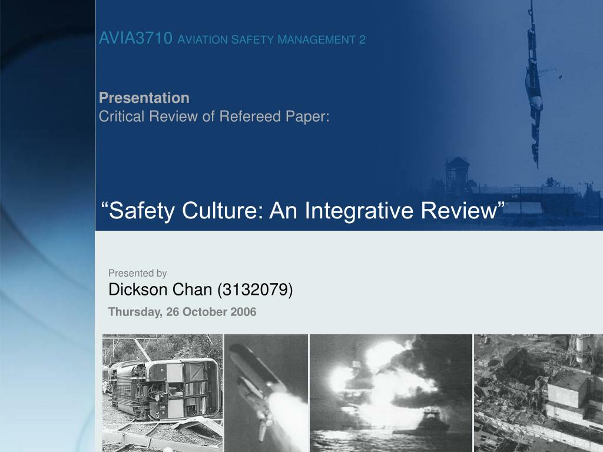
Task: Select the 'Aviation Safety Management 2' subtitle
Action: click(271, 39)
